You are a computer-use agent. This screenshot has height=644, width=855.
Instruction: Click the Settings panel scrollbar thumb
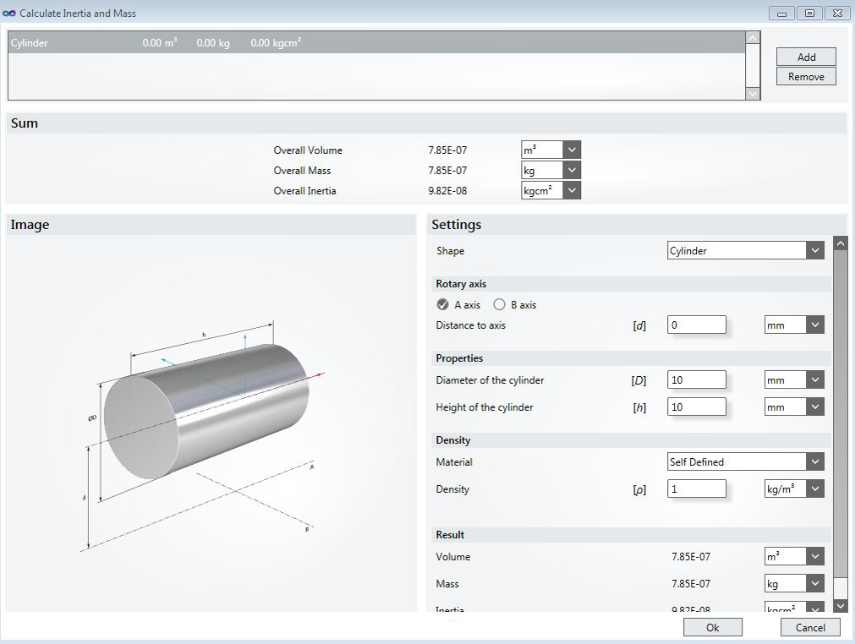(x=841, y=413)
